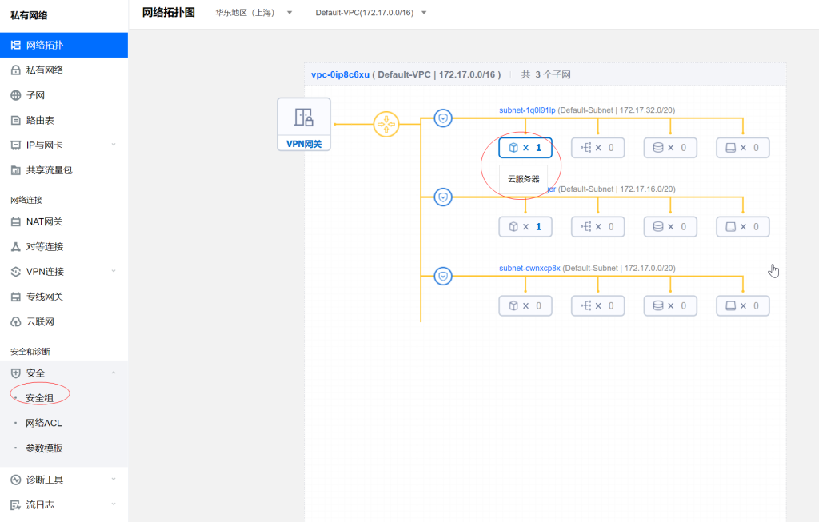Click the yellow router icon in the topology
819x522 pixels.
(x=386, y=124)
